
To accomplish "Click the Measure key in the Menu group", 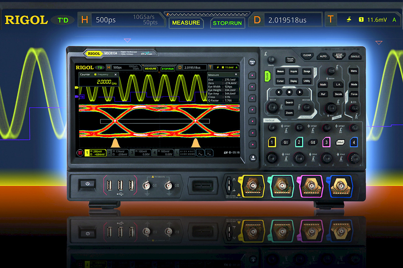I will [x=280, y=71].
